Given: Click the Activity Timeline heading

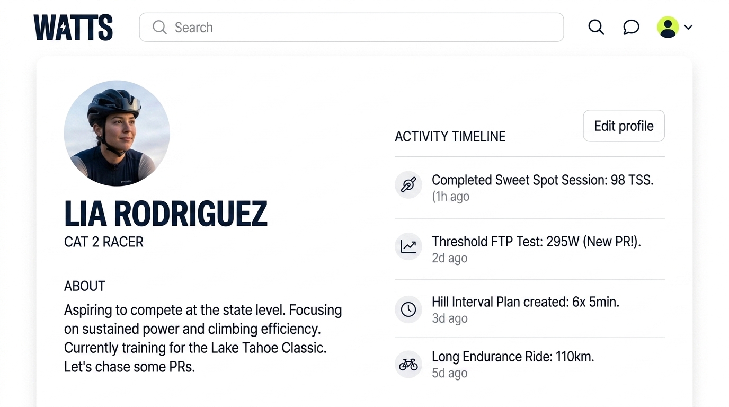Looking at the screenshot, I should coord(450,137).
